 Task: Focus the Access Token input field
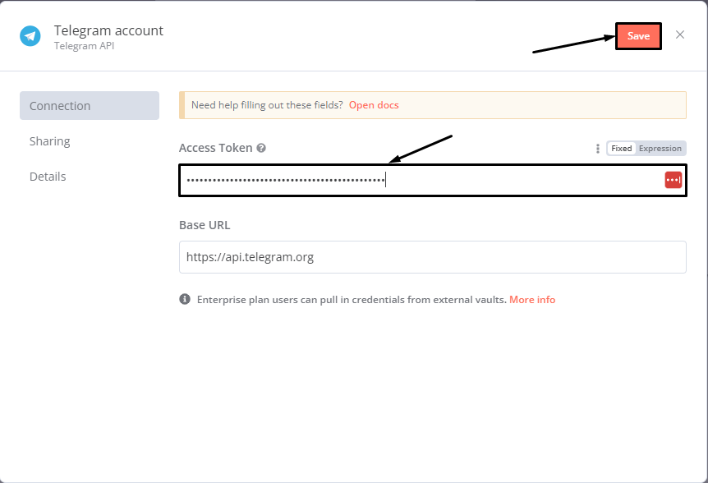pos(433,180)
